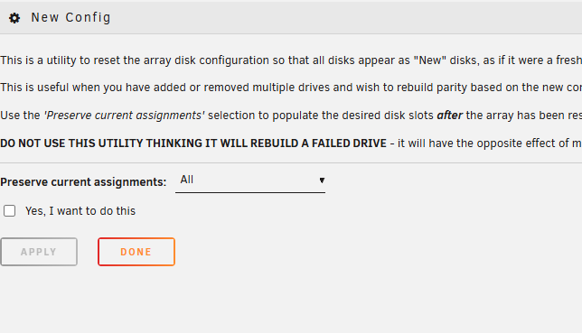Tick the confirmation checkbox box

tap(10, 211)
